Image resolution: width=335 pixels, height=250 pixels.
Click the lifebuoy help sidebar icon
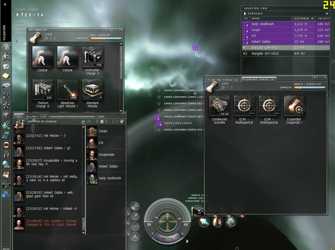6,145
